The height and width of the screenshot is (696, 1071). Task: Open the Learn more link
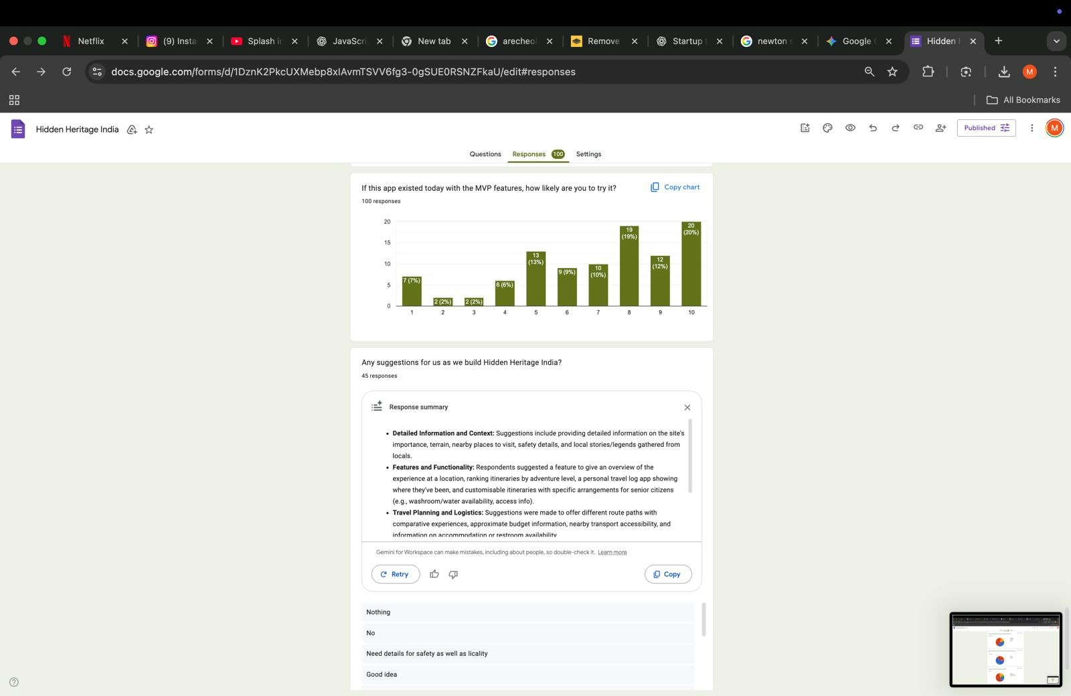612,552
